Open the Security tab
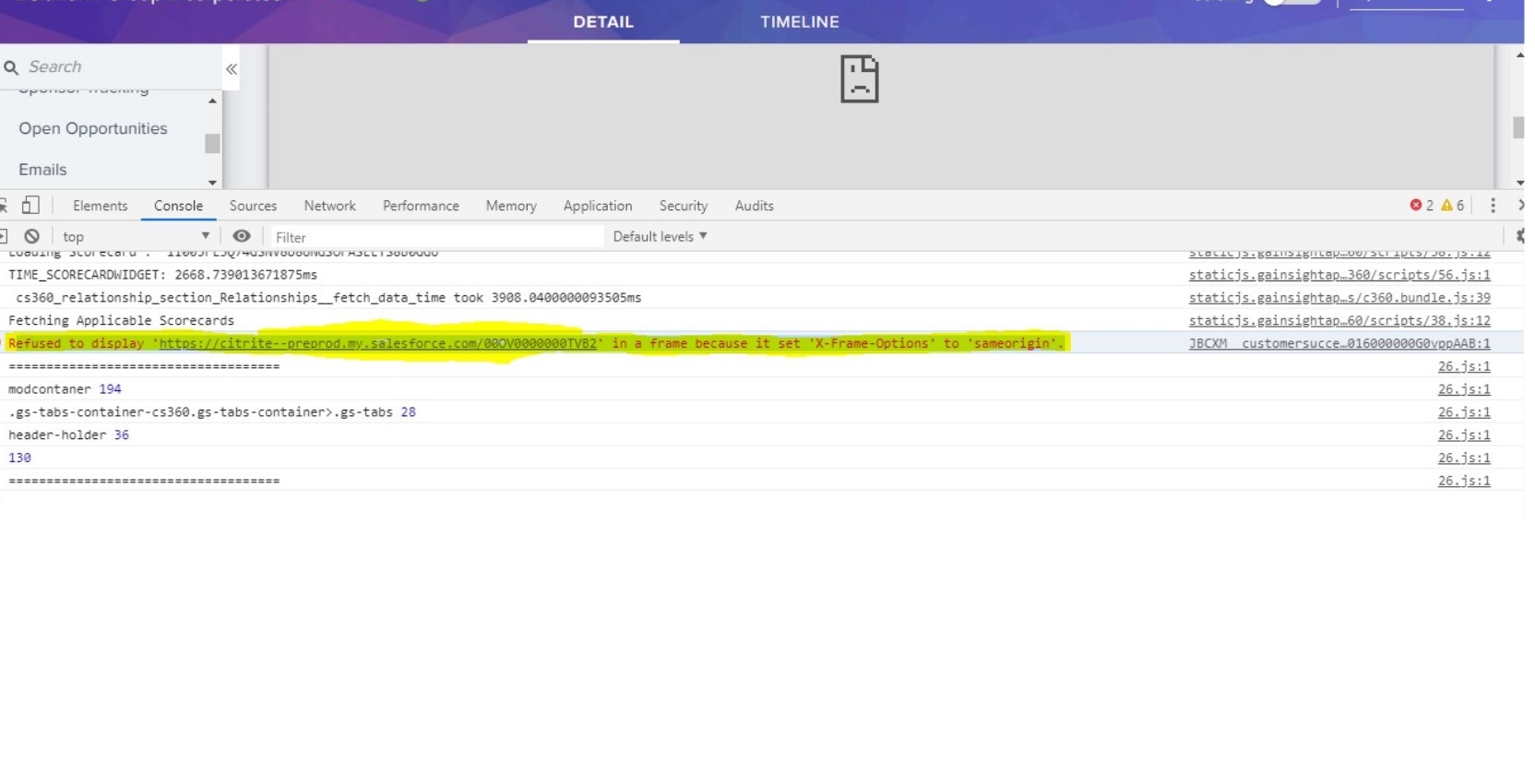Viewport: 1535px width, 773px height. click(684, 206)
